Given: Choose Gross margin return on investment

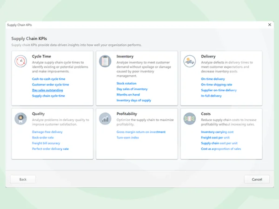Looking at the screenshot, I should point(141,132).
